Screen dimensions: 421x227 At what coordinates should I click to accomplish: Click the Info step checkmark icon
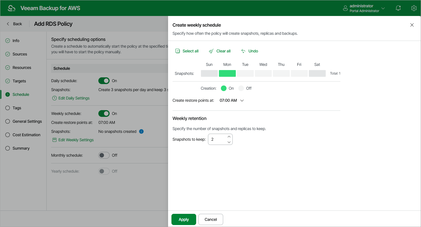coord(8,41)
